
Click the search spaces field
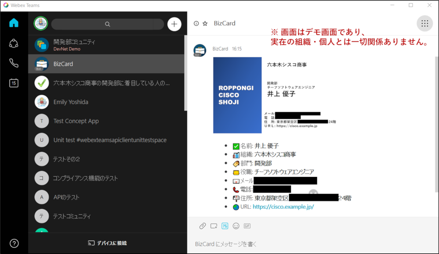click(108, 24)
